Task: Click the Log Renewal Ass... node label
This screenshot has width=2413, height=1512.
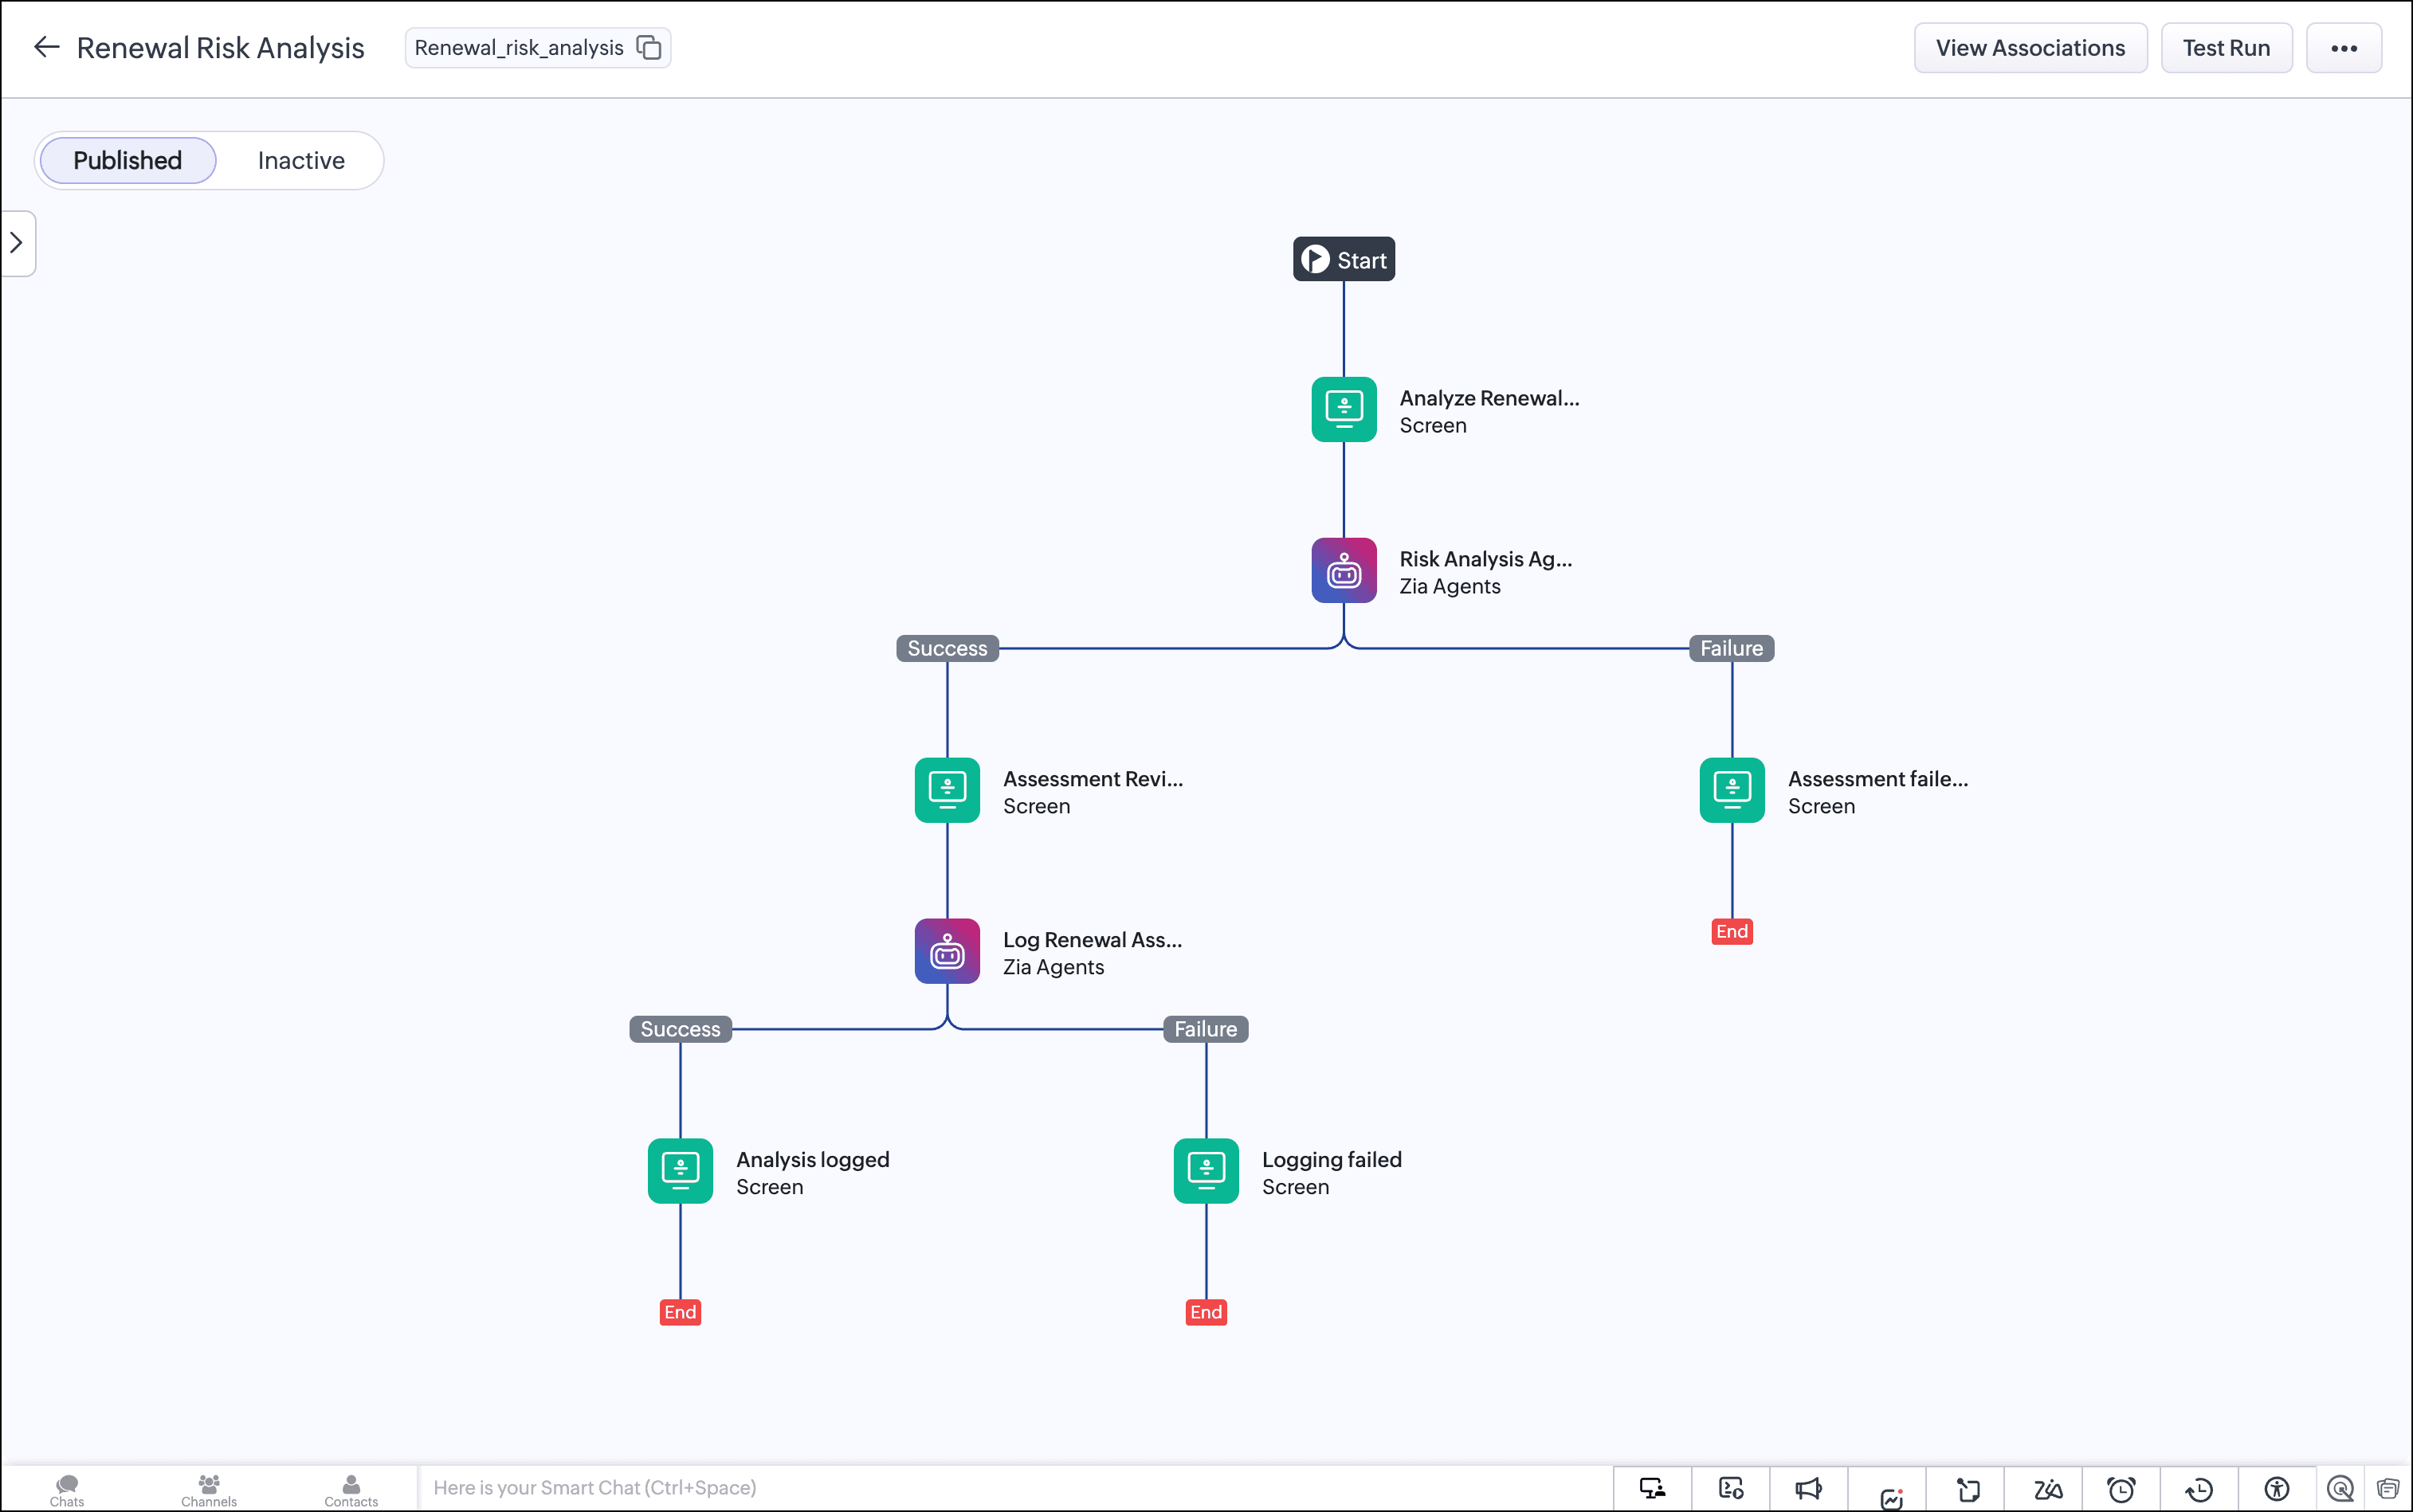Action: coord(1093,940)
